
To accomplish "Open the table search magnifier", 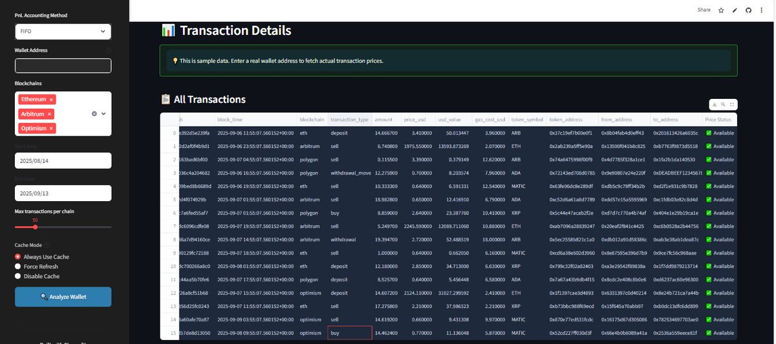I will [723, 103].
